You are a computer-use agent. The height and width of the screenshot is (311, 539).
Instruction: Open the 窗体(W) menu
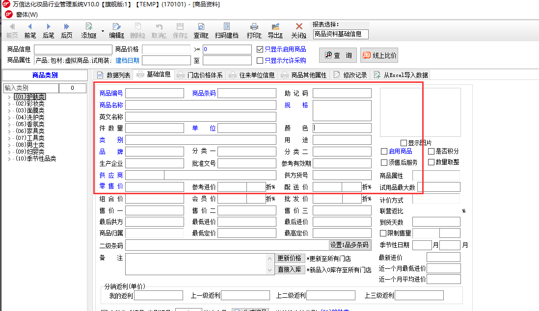[x=27, y=14]
